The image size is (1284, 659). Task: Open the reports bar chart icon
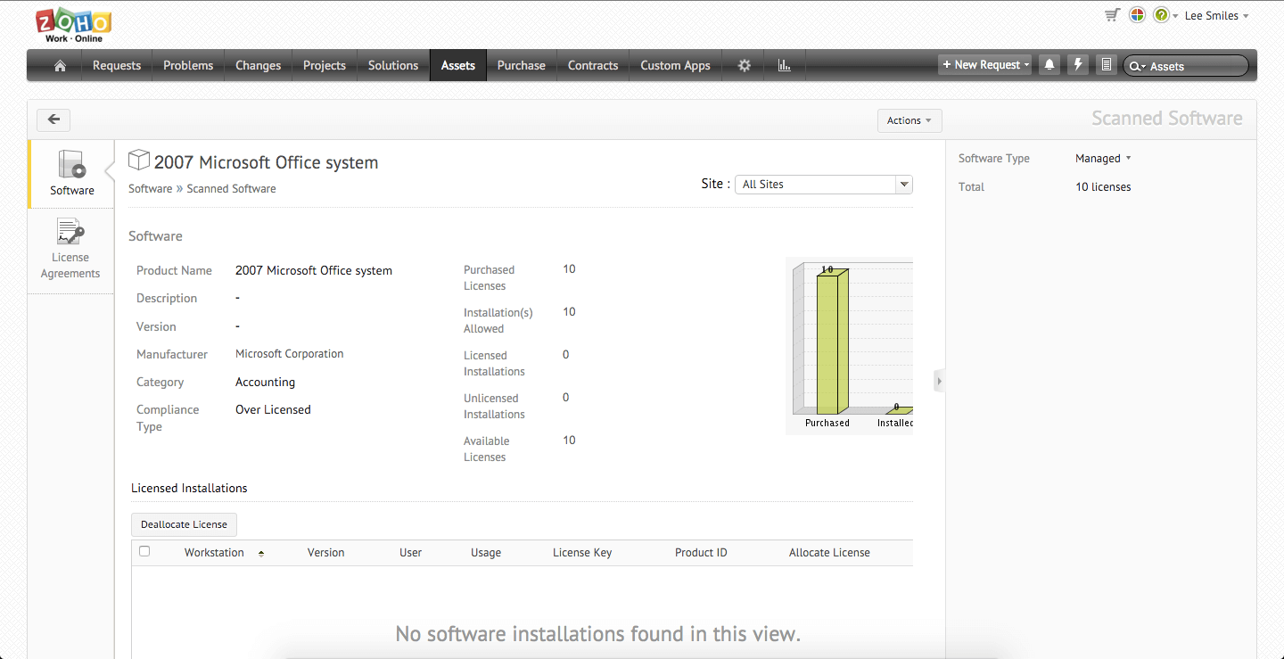[785, 66]
